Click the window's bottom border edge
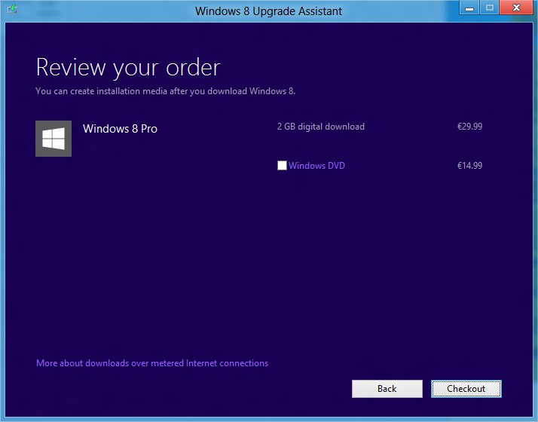Screen dimensions: 538x422 click(268, 418)
